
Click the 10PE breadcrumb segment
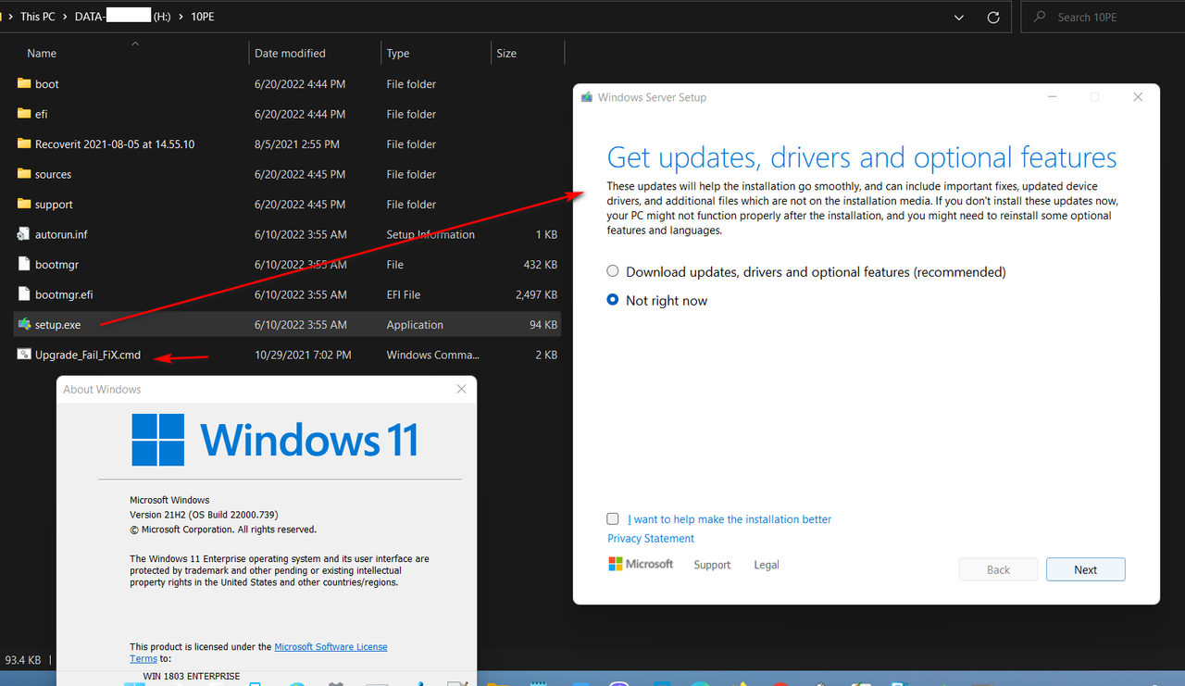tap(202, 17)
